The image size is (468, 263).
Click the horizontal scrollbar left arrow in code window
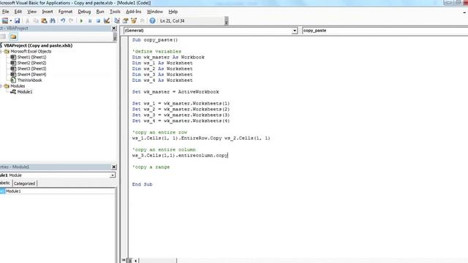tap(135, 261)
